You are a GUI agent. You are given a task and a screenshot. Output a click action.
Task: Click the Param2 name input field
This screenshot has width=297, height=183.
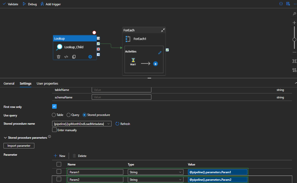95,179
